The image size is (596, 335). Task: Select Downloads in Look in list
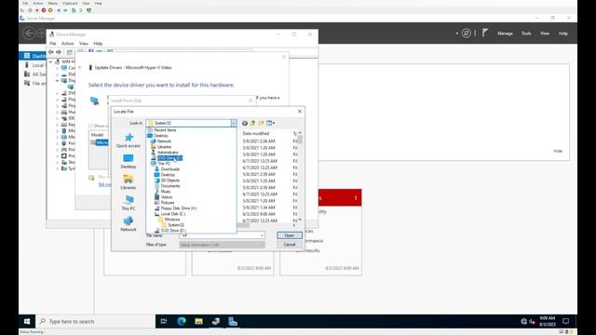click(x=169, y=169)
